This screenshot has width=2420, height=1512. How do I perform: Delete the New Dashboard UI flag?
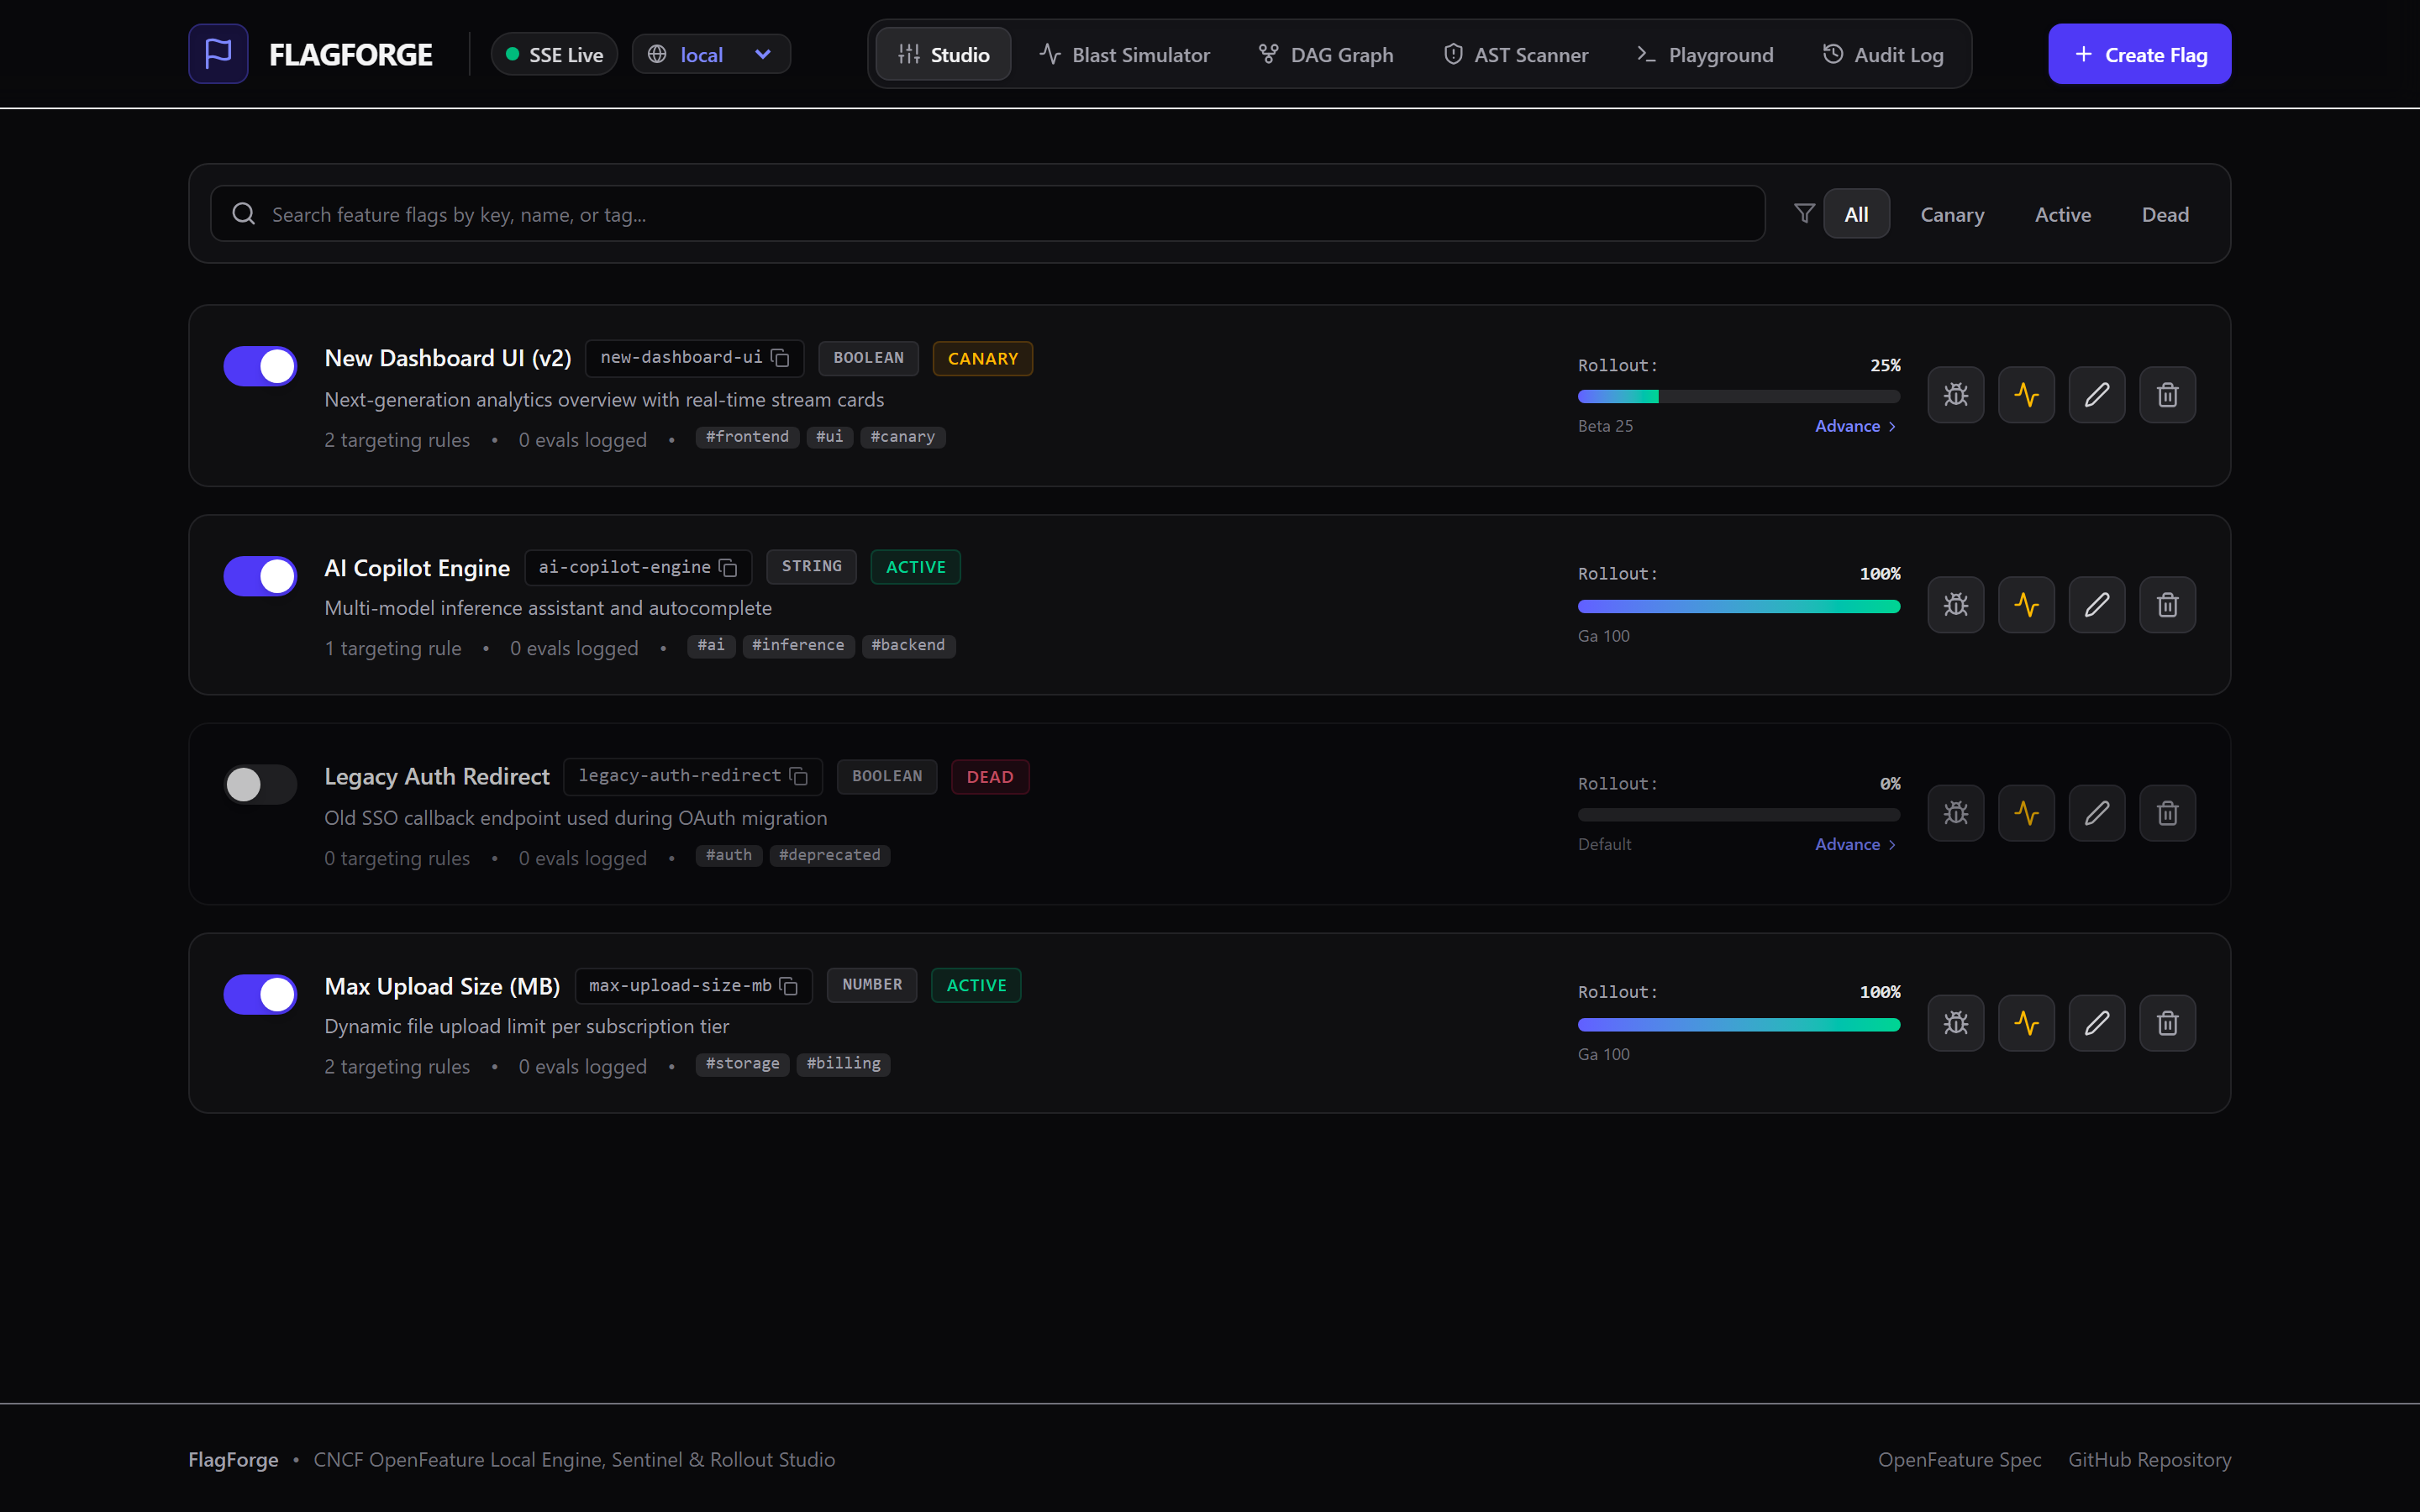[x=2167, y=395]
